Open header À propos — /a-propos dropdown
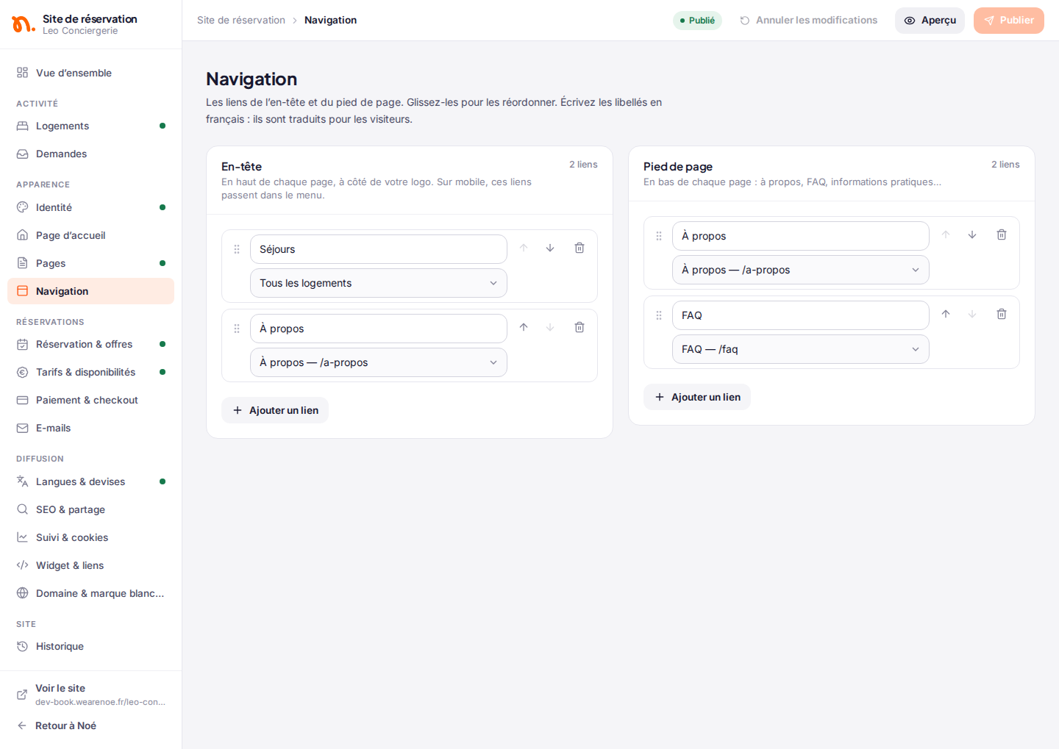Screen dimensions: 1059x749 (379, 362)
